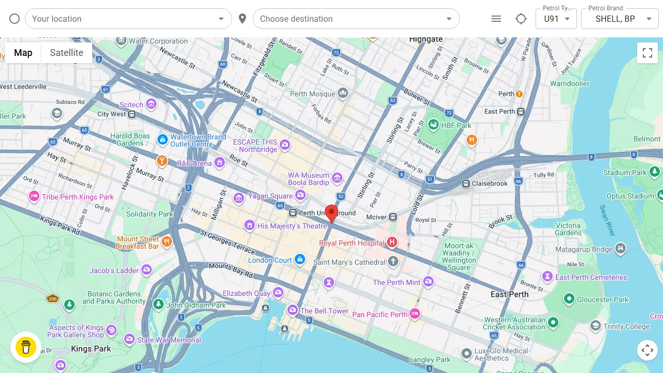Image resolution: width=663 pixels, height=373 pixels.
Task: Click the hamburger menu icon in toolbar
Action: point(496,19)
